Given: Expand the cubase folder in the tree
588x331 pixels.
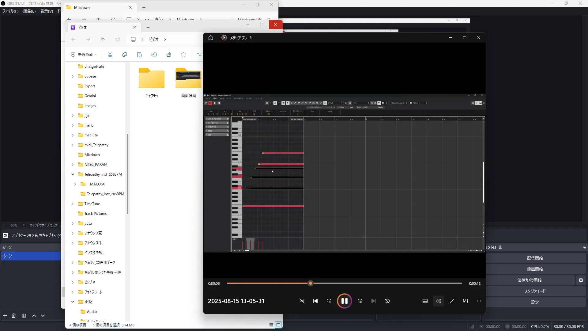Looking at the screenshot, I should [73, 76].
